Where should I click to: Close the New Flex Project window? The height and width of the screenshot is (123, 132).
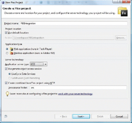pos(126,2)
